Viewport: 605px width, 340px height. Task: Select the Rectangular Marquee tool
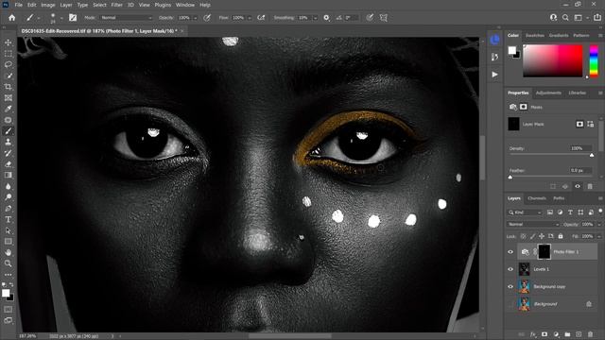[9, 54]
